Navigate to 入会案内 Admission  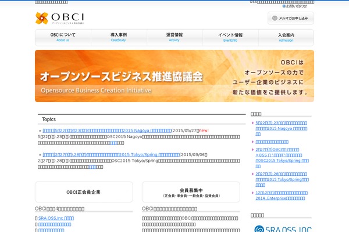(x=286, y=37)
